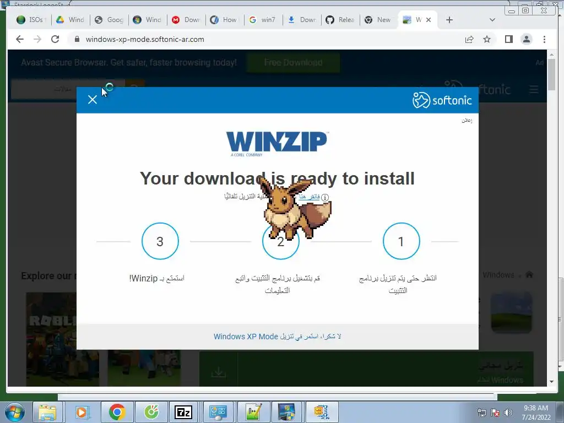The height and width of the screenshot is (423, 564).
Task: Switch to the New tab
Action: (378, 20)
